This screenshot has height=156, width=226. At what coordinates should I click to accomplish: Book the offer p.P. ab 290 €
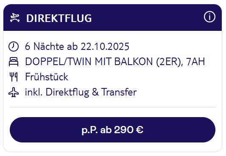point(112,130)
